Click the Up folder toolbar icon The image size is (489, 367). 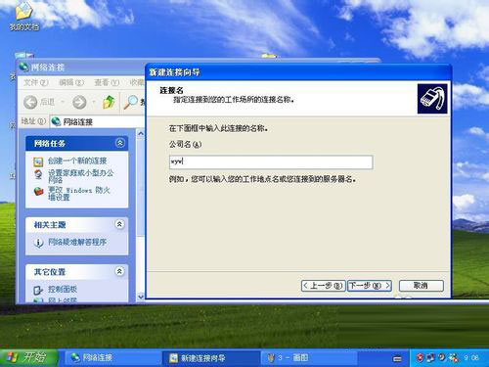109,102
